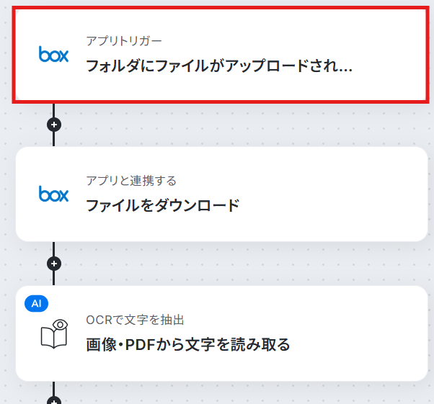The width and height of the screenshot is (434, 404).
Task: Open the ファイルをダウンロード step title
Action: pyautogui.click(x=163, y=205)
